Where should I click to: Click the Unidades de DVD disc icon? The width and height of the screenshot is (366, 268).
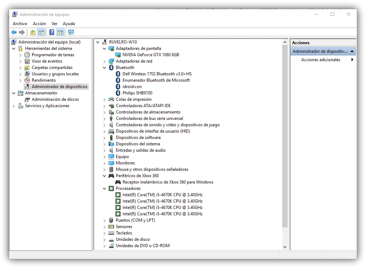pos(111,246)
